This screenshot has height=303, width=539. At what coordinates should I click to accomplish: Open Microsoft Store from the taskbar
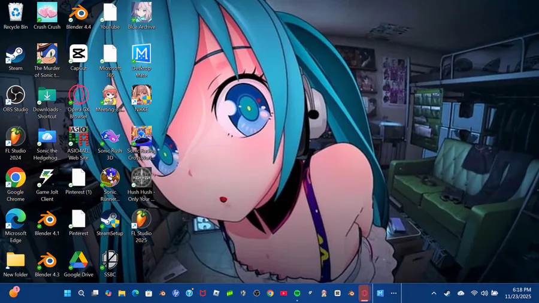point(149,293)
